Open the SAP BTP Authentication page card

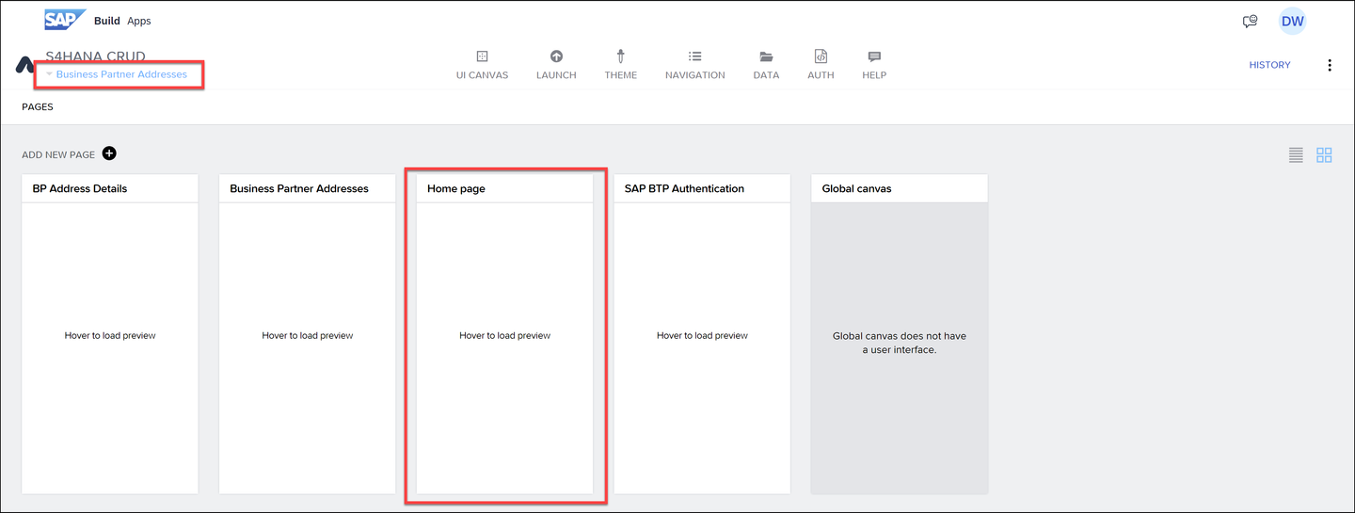pos(703,334)
